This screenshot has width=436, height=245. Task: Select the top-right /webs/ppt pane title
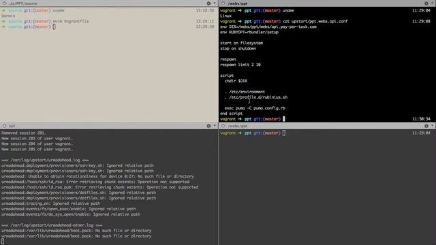pyautogui.click(x=238, y=3)
